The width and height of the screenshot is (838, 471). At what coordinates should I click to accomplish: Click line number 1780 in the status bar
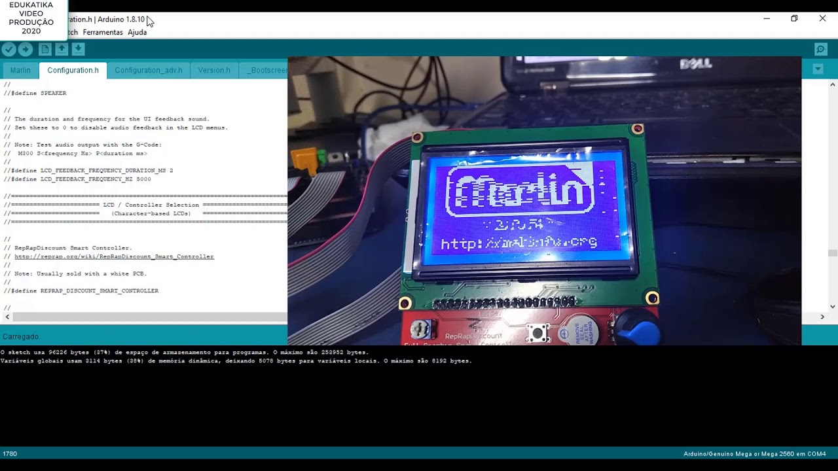10,453
